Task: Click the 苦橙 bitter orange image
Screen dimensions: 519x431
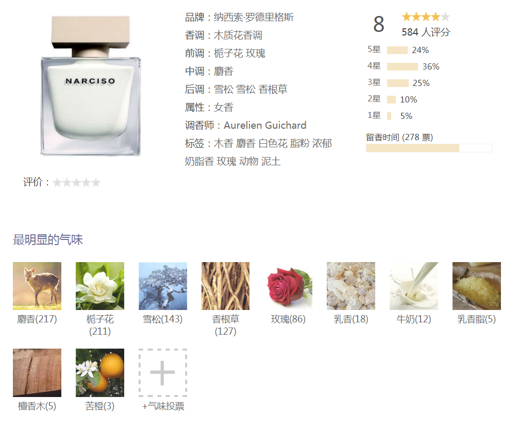Action: [x=100, y=372]
